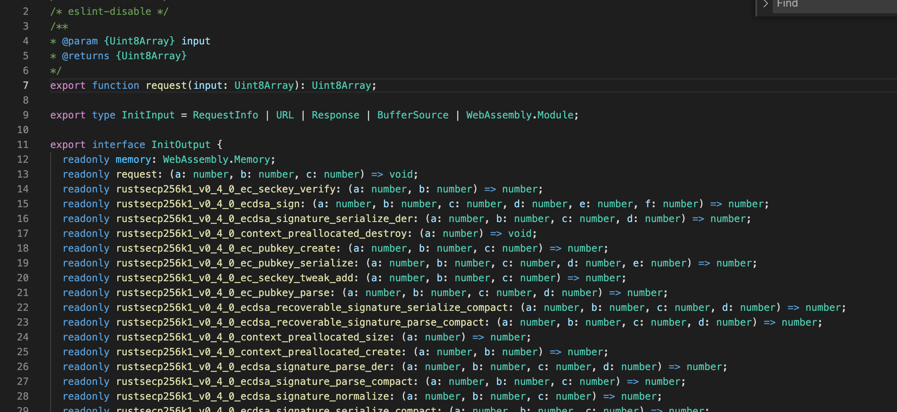This screenshot has width=897, height=412.
Task: Click the 'memory' property on line 12
Action: [133, 160]
